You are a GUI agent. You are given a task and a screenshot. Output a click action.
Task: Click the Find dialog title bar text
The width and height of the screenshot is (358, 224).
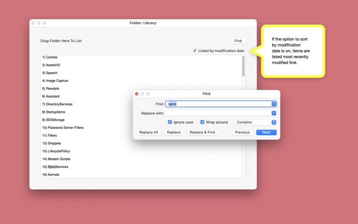pos(206,94)
